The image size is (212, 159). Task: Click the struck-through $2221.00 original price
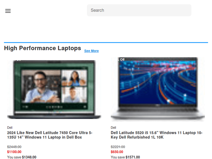[118, 147]
